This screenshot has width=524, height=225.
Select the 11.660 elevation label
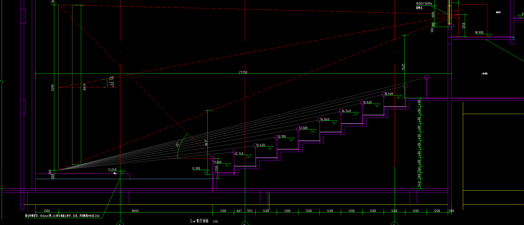(217, 162)
